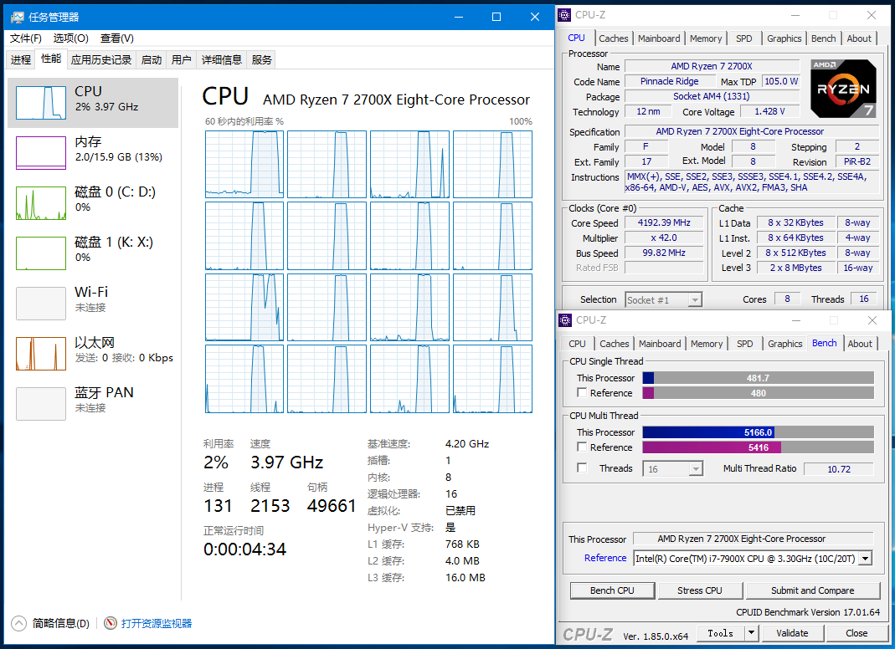Open Bench tab in upper CPU-Z window
Image resolution: width=895 pixels, height=649 pixels.
point(823,38)
